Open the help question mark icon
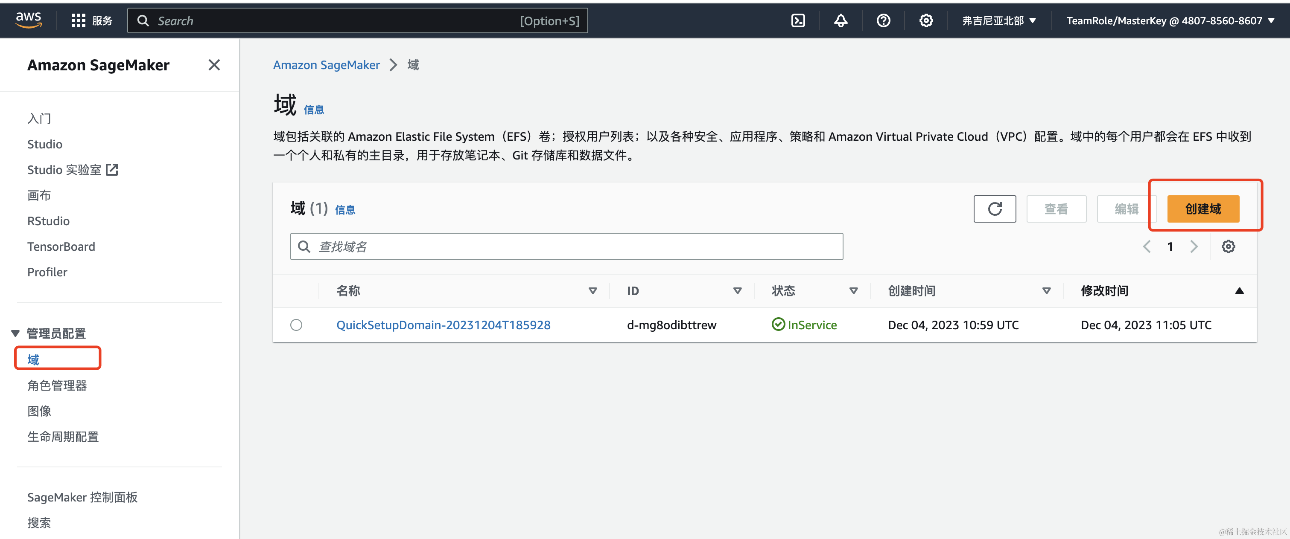This screenshot has width=1290, height=539. [883, 20]
